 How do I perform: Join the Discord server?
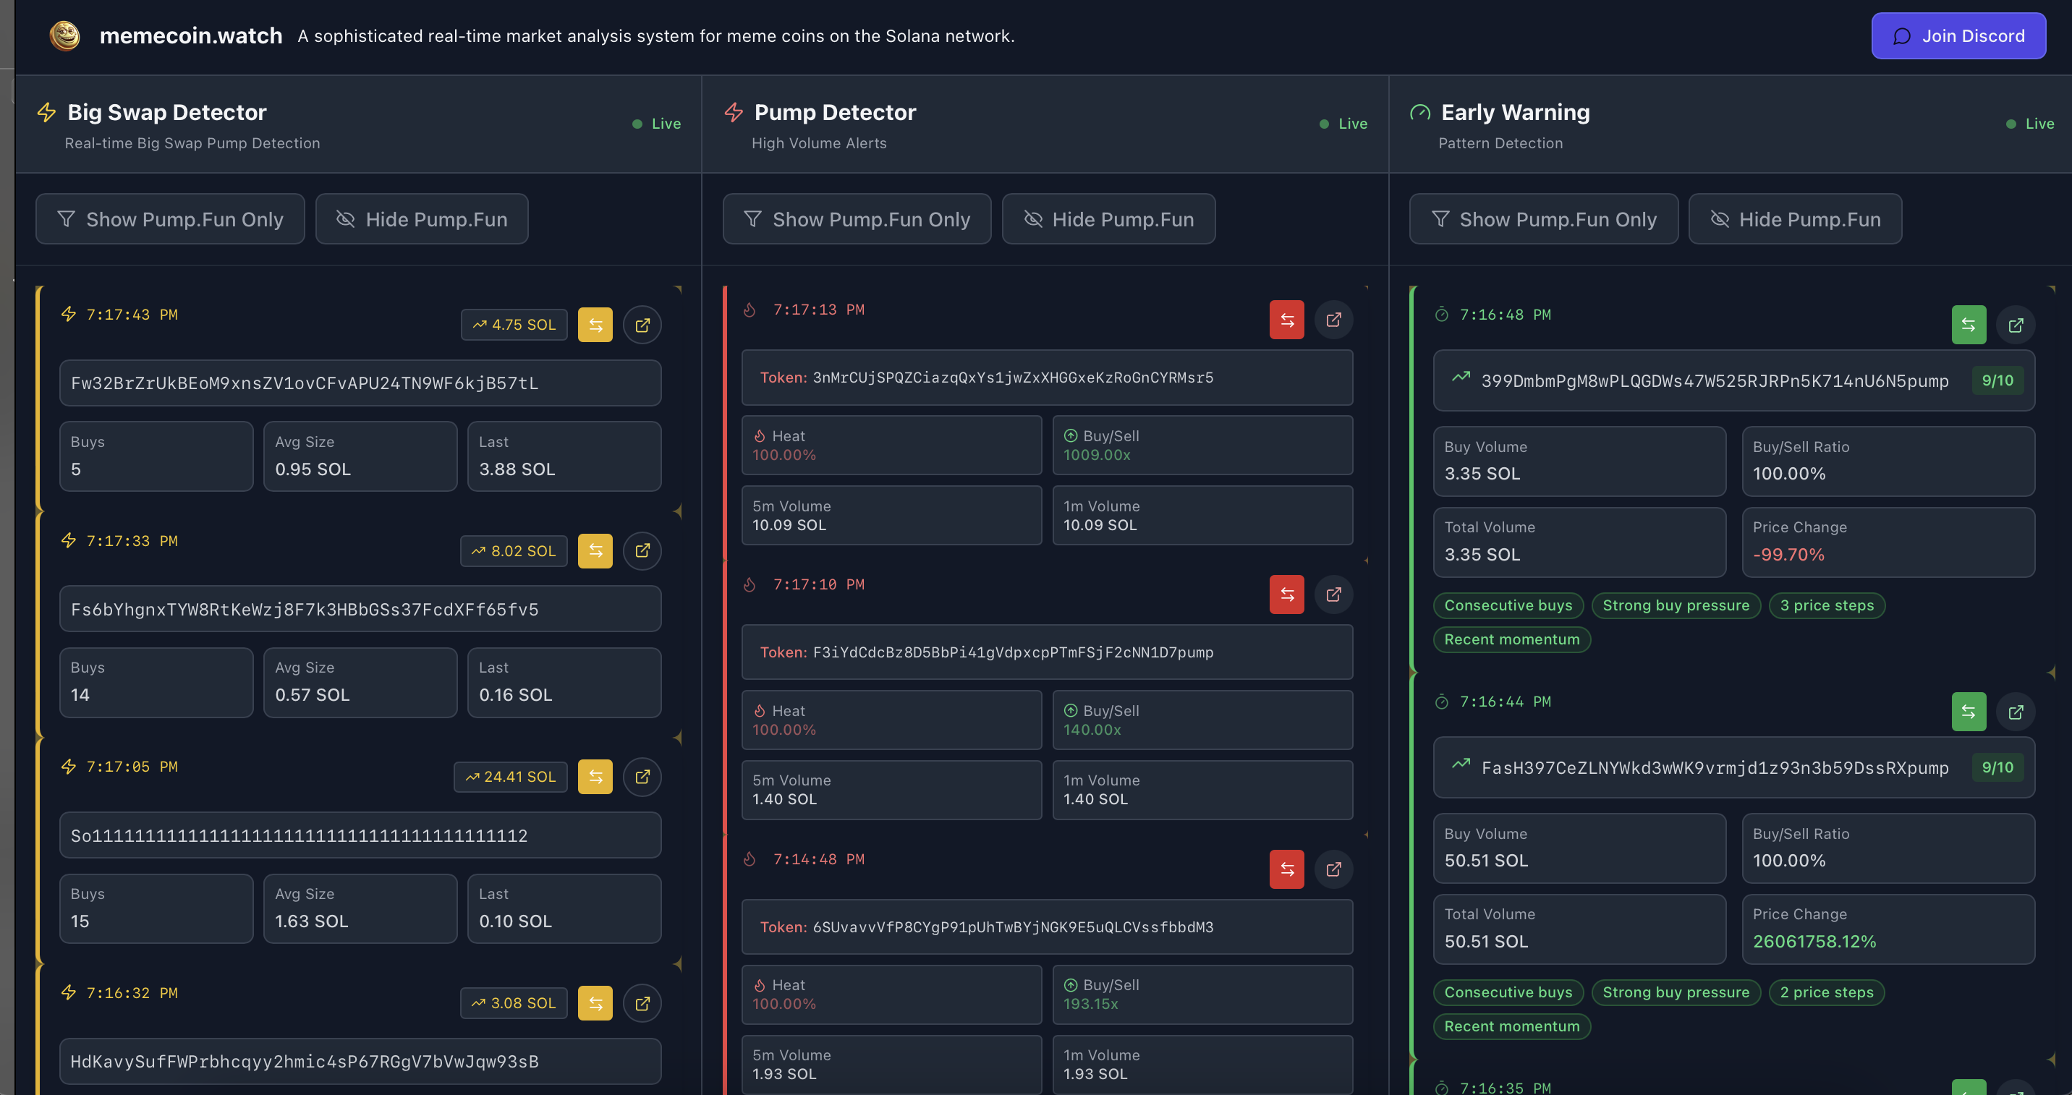tap(1958, 36)
